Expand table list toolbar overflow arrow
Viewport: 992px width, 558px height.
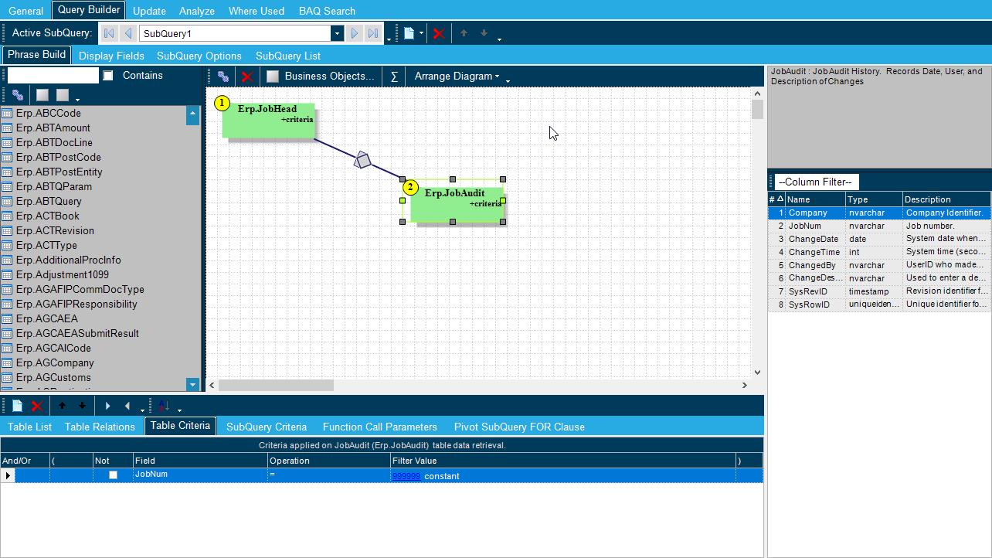pyautogui.click(x=78, y=100)
